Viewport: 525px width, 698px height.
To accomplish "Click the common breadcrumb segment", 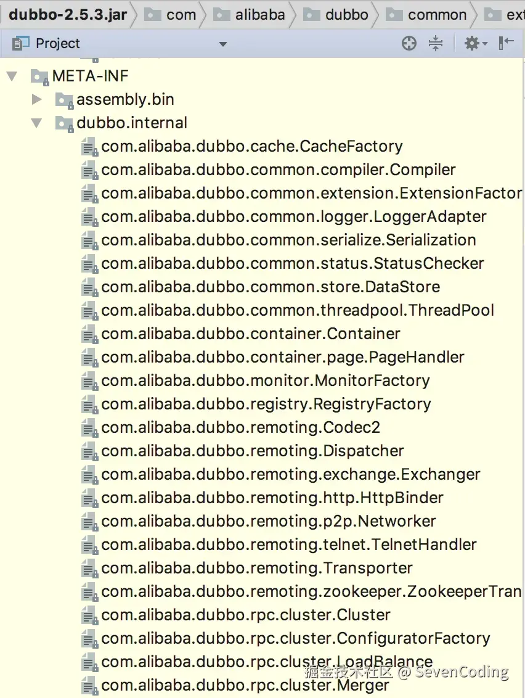I will [x=437, y=14].
